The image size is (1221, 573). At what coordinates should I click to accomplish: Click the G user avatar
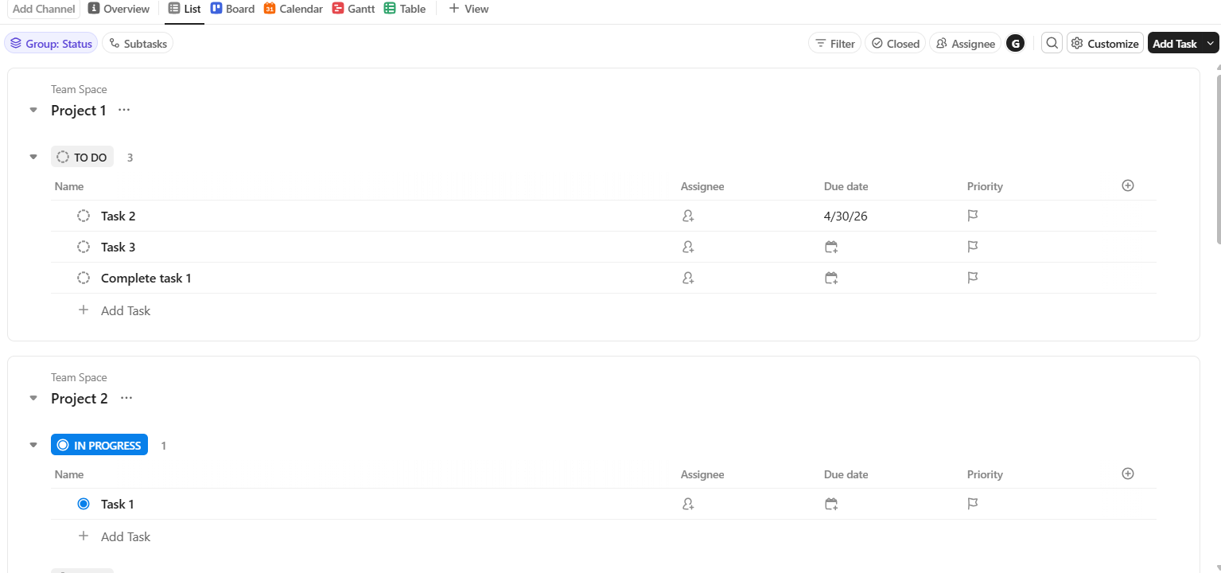(1015, 44)
